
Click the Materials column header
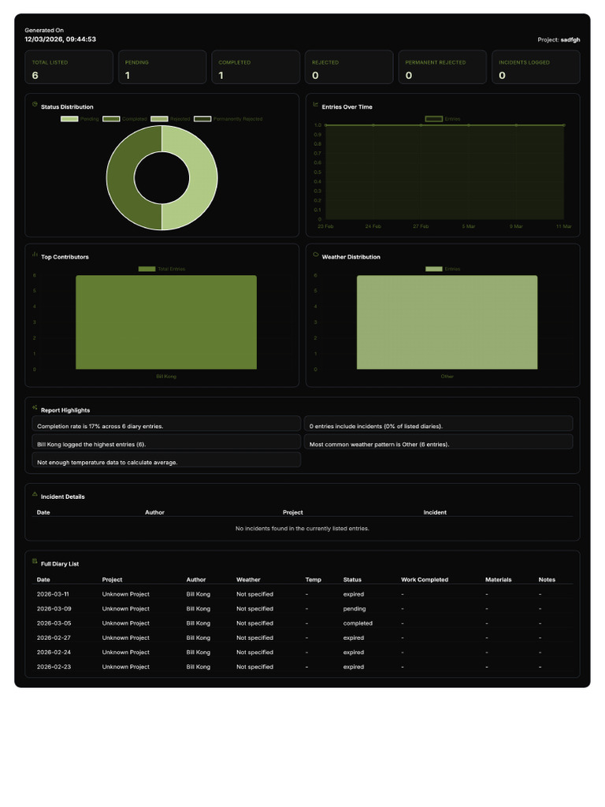click(498, 580)
